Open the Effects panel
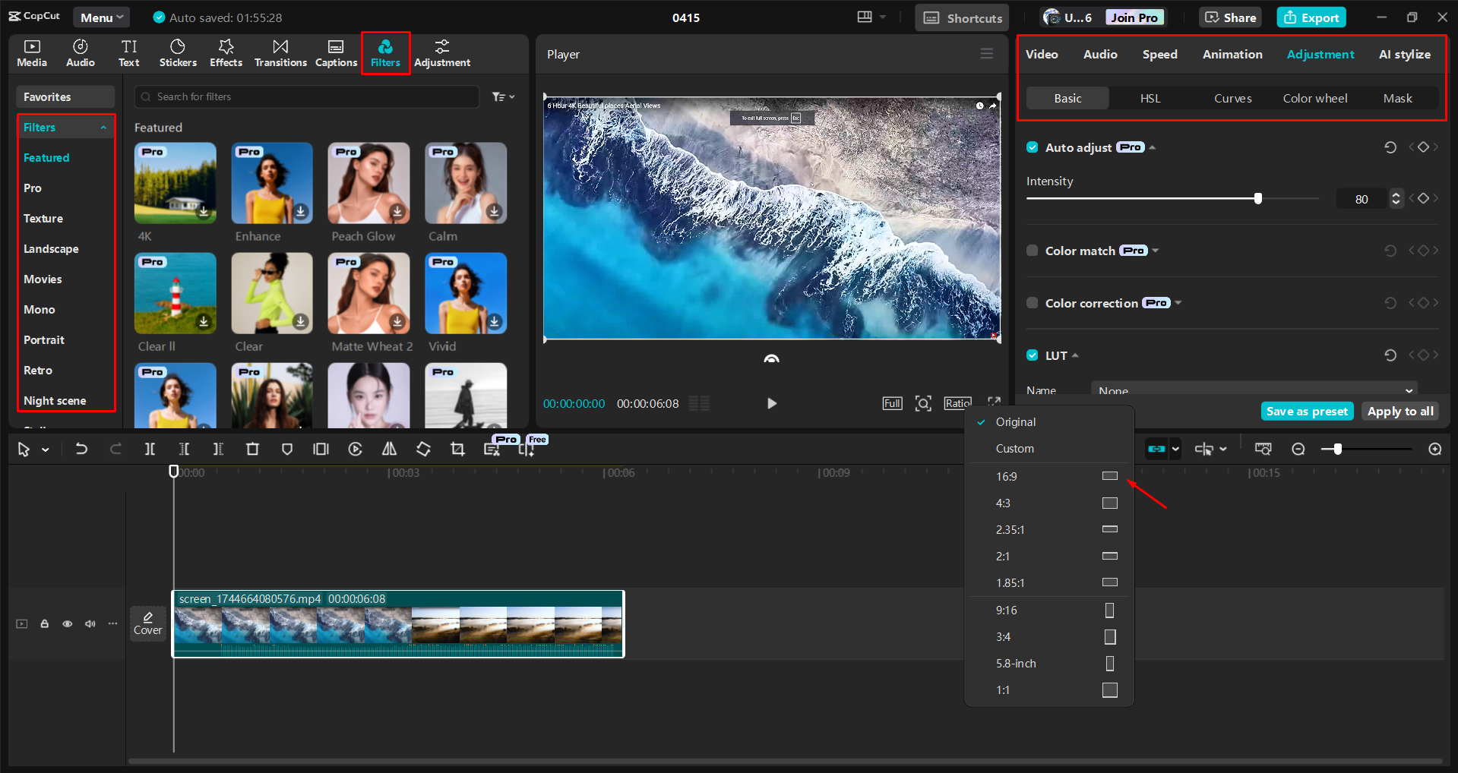The height and width of the screenshot is (773, 1458). (226, 52)
